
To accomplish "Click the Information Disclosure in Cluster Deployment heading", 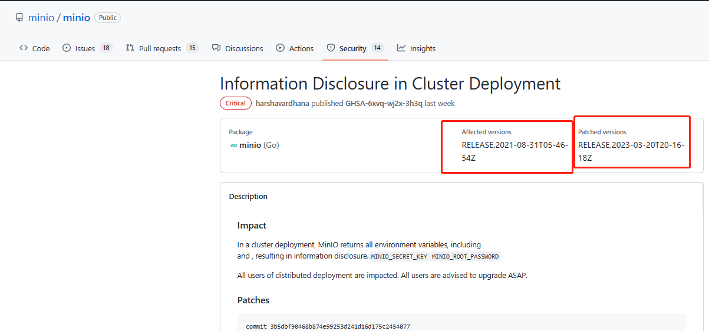I will tap(390, 84).
